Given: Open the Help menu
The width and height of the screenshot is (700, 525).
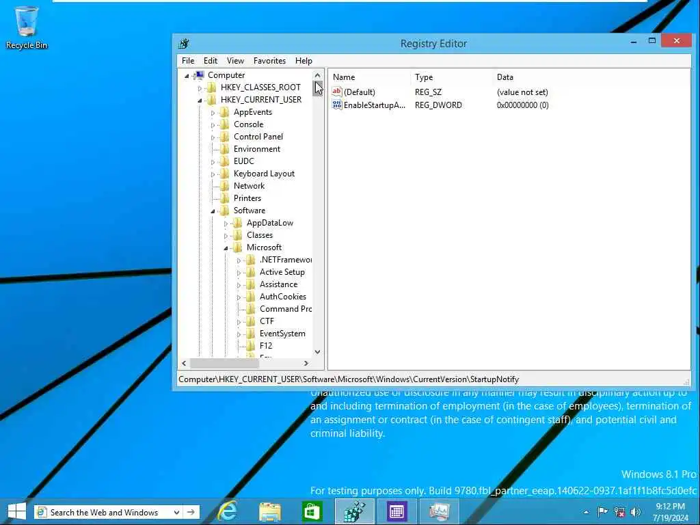Looking at the screenshot, I should [304, 61].
